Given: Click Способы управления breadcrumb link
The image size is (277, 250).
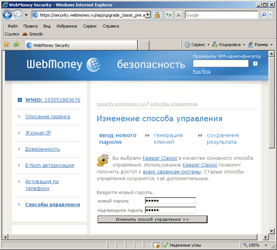Looking at the screenshot, I should [174, 104].
